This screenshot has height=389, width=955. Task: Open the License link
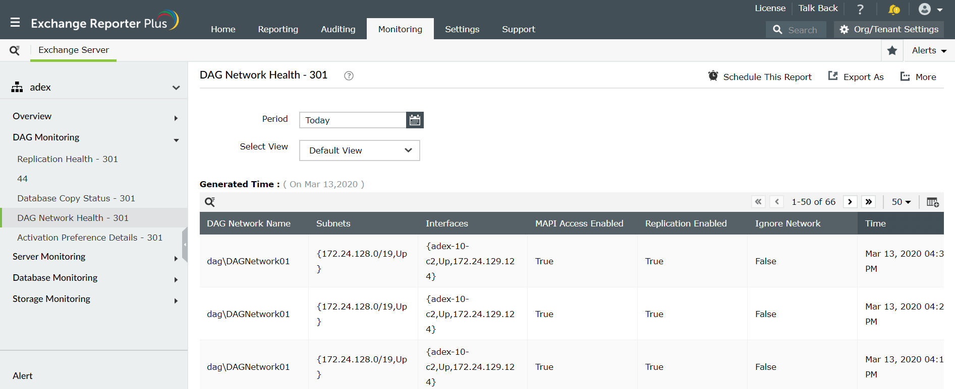(x=770, y=8)
